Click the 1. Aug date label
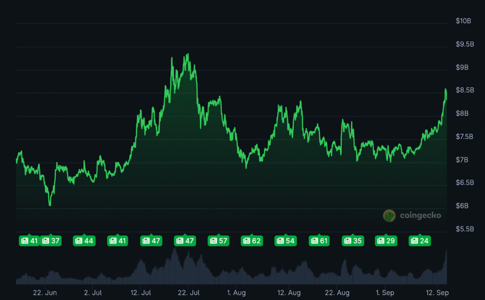The height and width of the screenshot is (300, 485). 236,293
